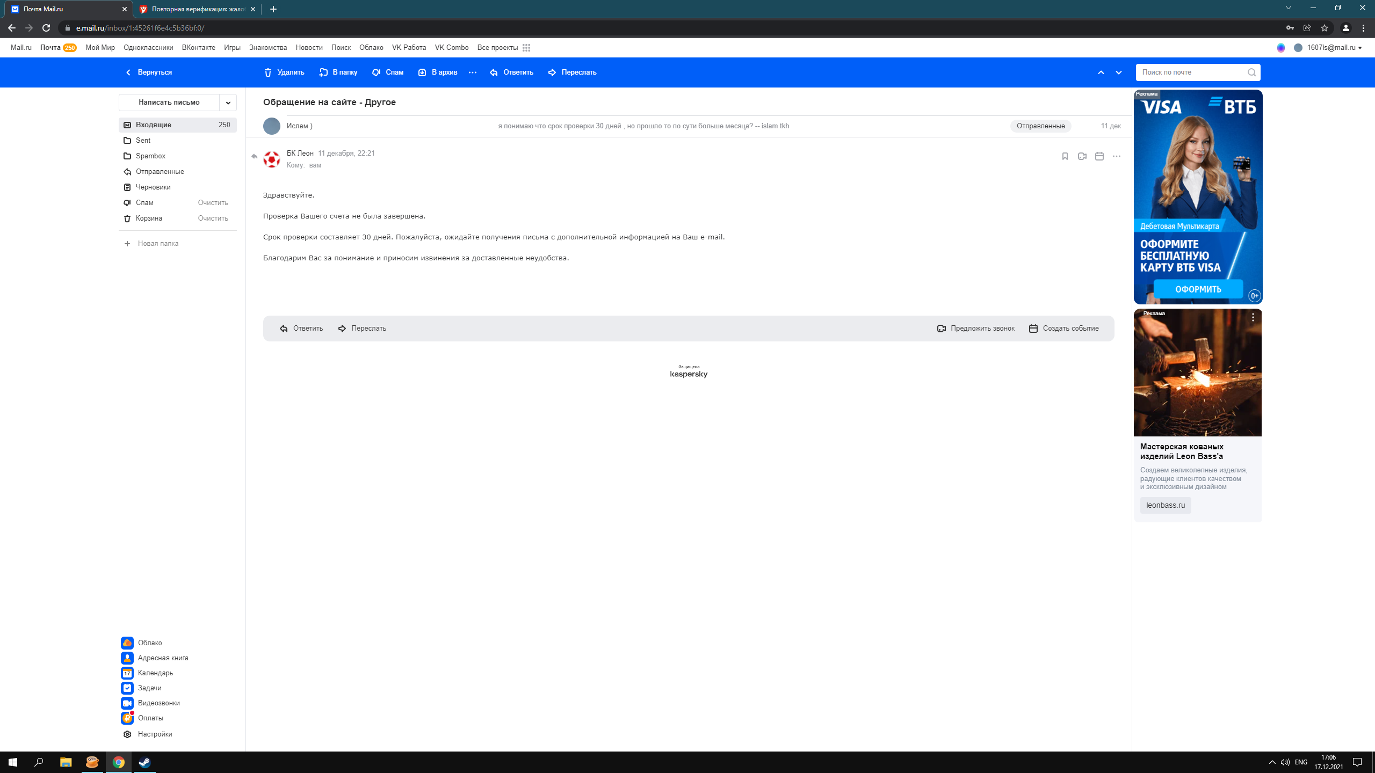Expand the Написать письмо dropdown arrow
The image size is (1375, 773).
228,103
